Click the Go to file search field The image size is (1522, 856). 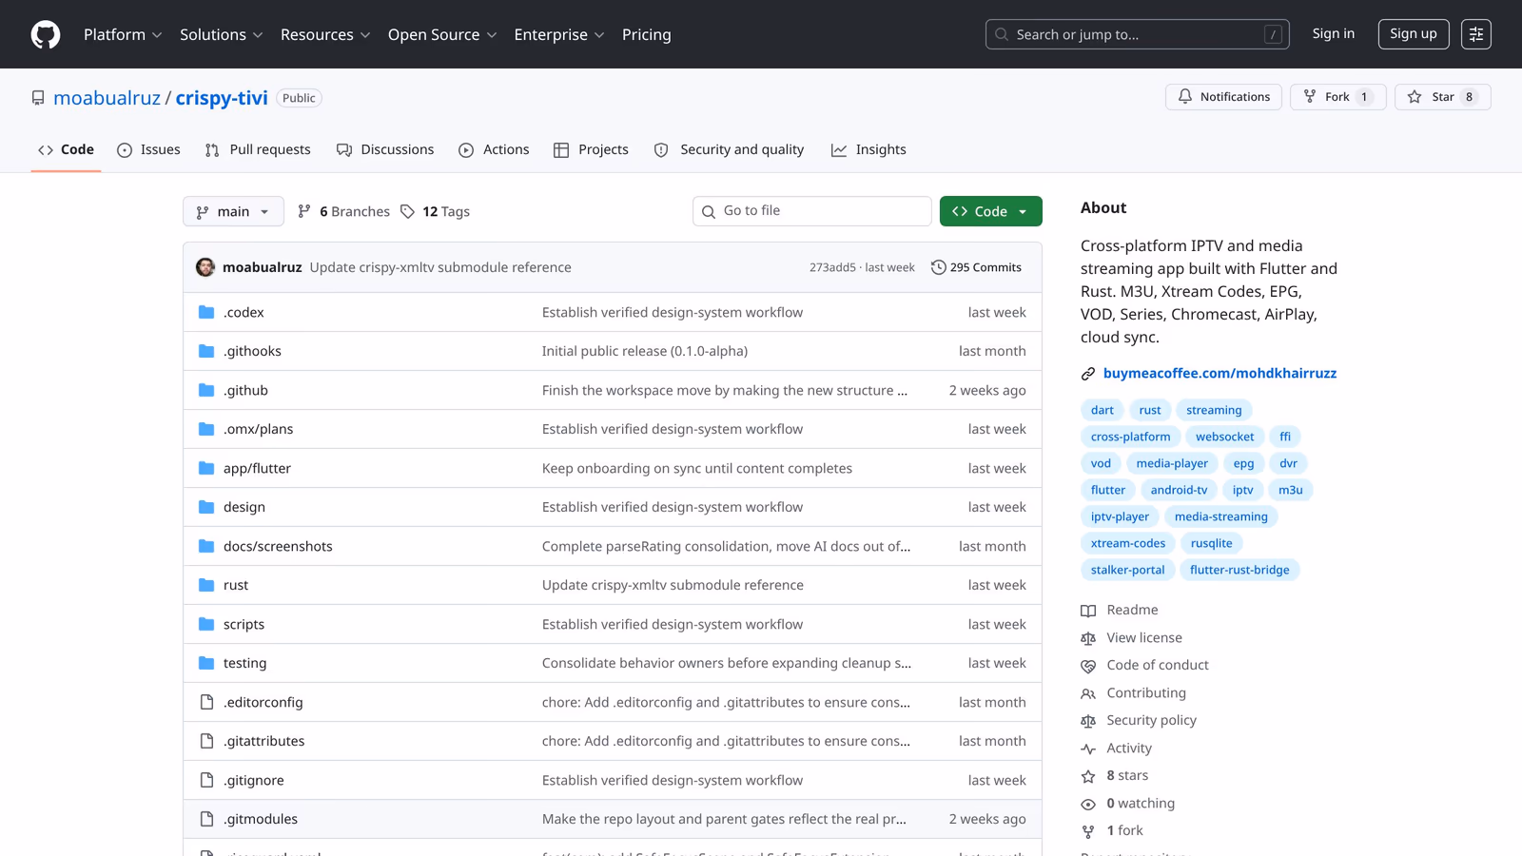[811, 210]
